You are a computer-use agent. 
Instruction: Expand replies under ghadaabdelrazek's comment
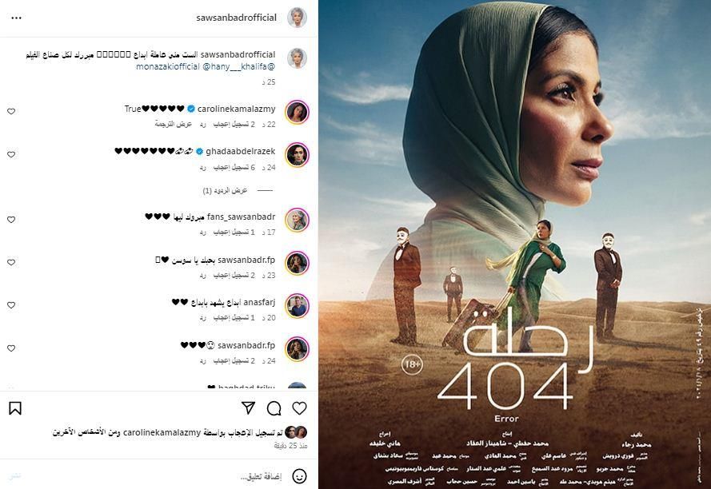[225, 191]
